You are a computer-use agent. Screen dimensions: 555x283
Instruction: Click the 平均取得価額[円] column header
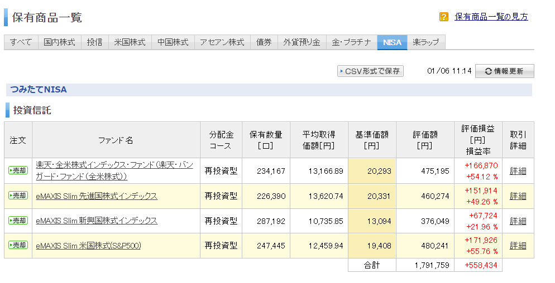tap(319, 140)
